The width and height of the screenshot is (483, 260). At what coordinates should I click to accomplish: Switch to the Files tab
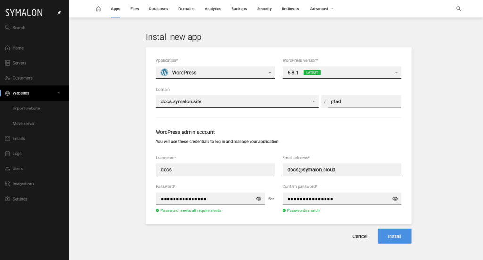click(134, 8)
